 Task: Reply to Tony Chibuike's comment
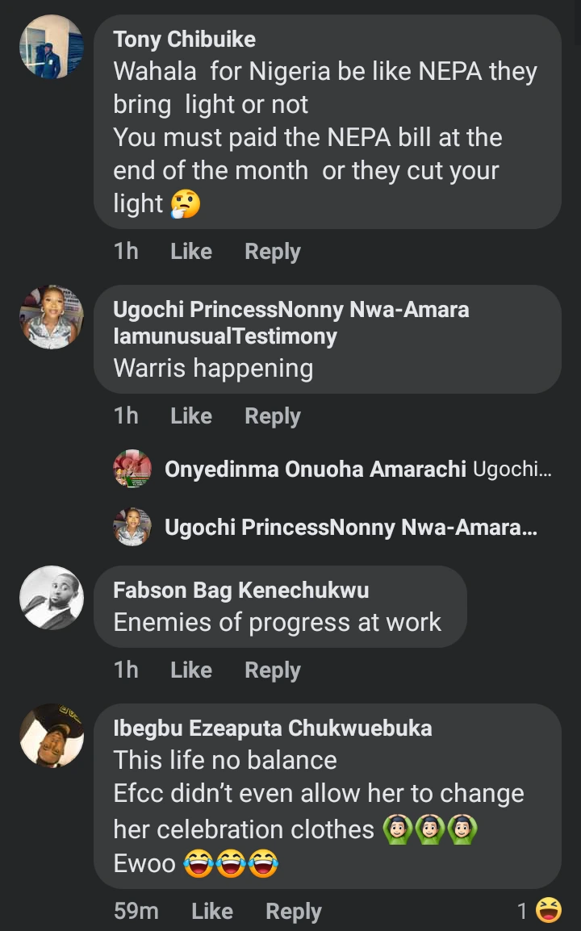pos(273,252)
